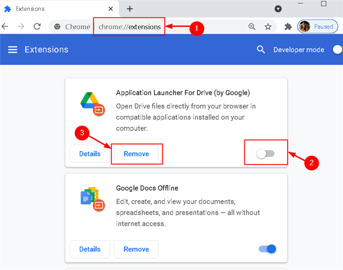Open the zoom magnifier icon in address bar
The image size is (343, 270).
[252, 26]
